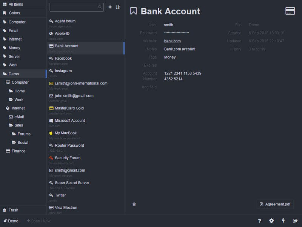Select the smith@gmail.com entry
302x227 pixels.
pos(86,173)
